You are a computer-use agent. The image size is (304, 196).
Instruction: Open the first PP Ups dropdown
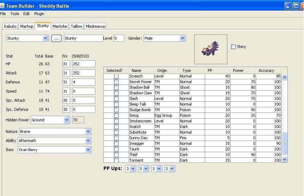[133, 169]
